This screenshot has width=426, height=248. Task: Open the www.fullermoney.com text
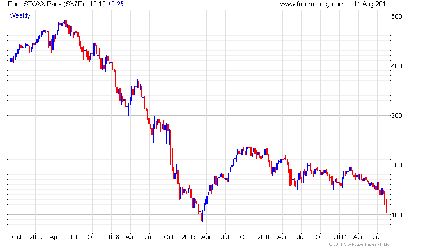pos(312,4)
